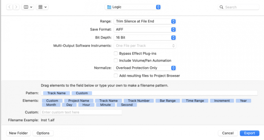This screenshot has height=140, width=264.
Task: Enable Bypass Effect Plug-ins checkbox
Action: click(x=116, y=54)
